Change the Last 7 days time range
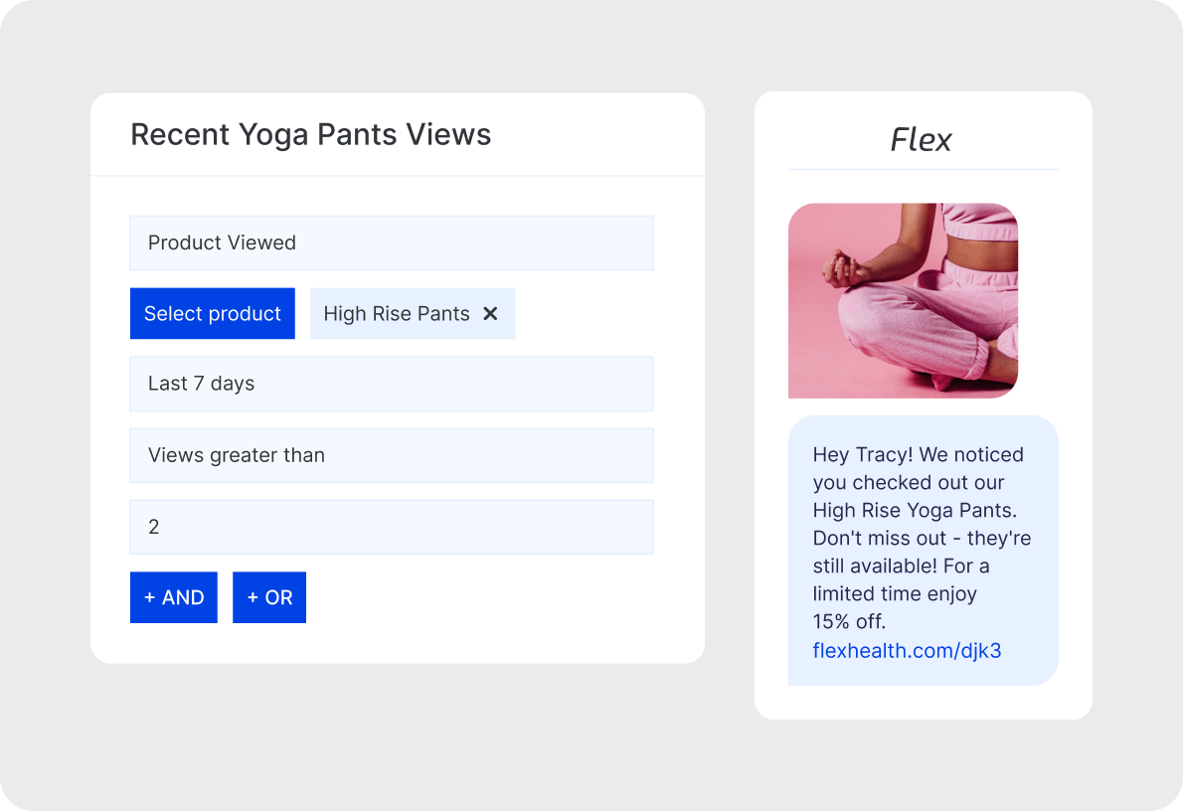The width and height of the screenshot is (1183, 811). pyautogui.click(x=392, y=384)
